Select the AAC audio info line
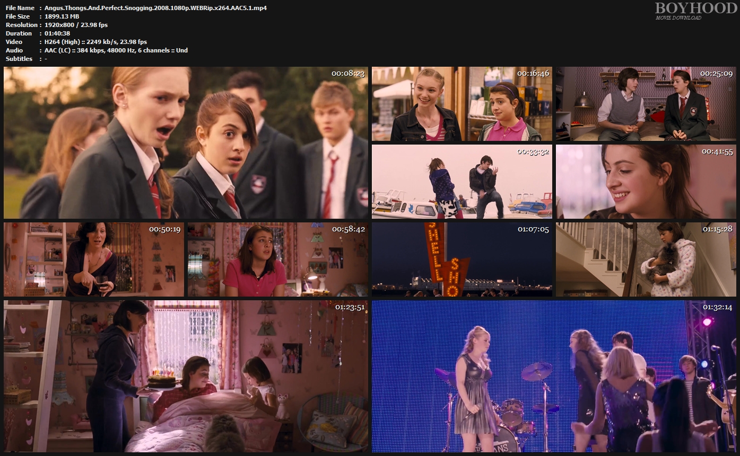 (116, 50)
